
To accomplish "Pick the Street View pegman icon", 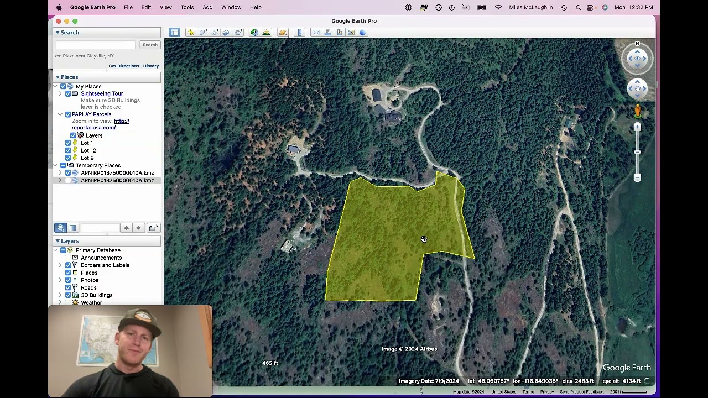I will click(637, 112).
